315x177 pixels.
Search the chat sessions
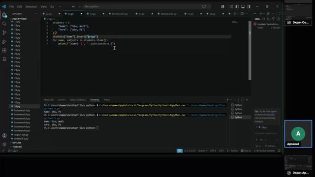[x=268, y=19]
